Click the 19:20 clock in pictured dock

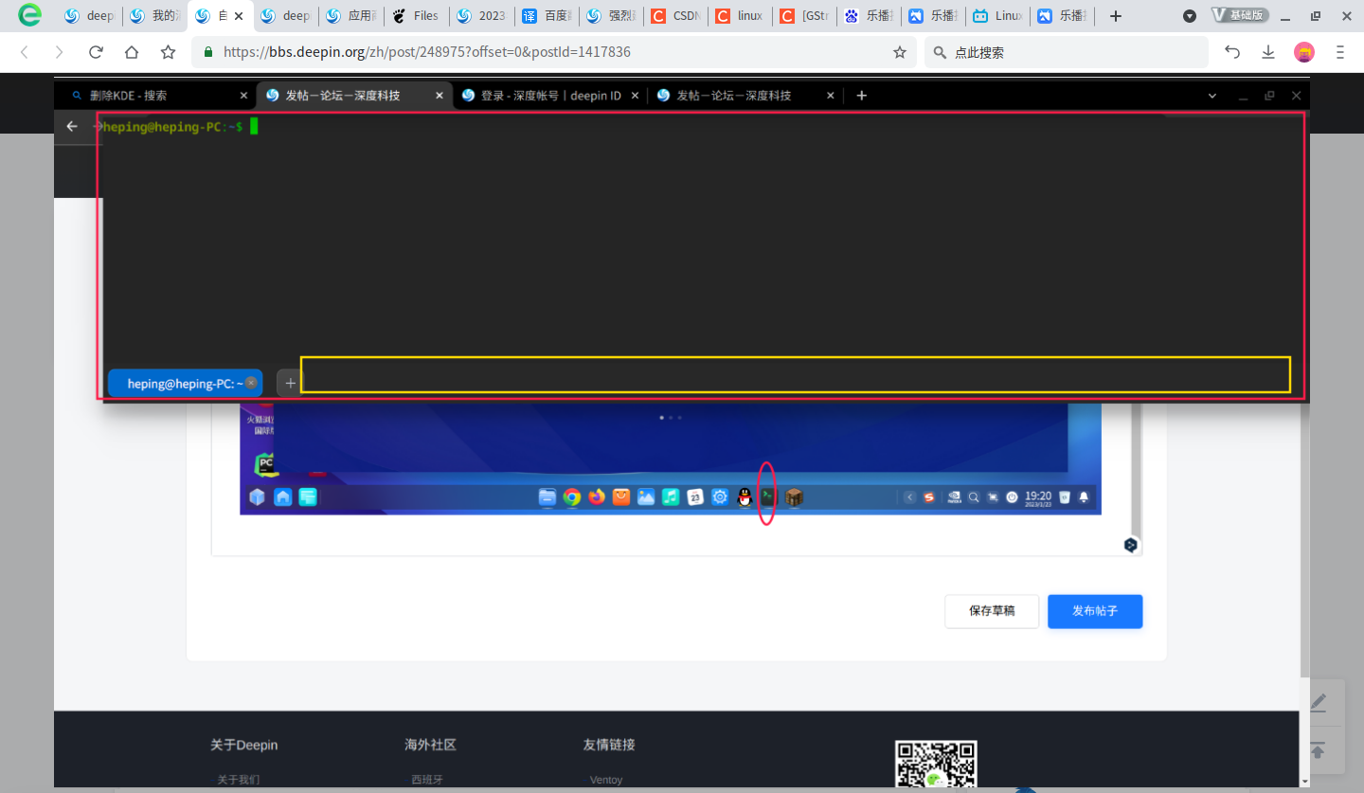coord(1038,497)
